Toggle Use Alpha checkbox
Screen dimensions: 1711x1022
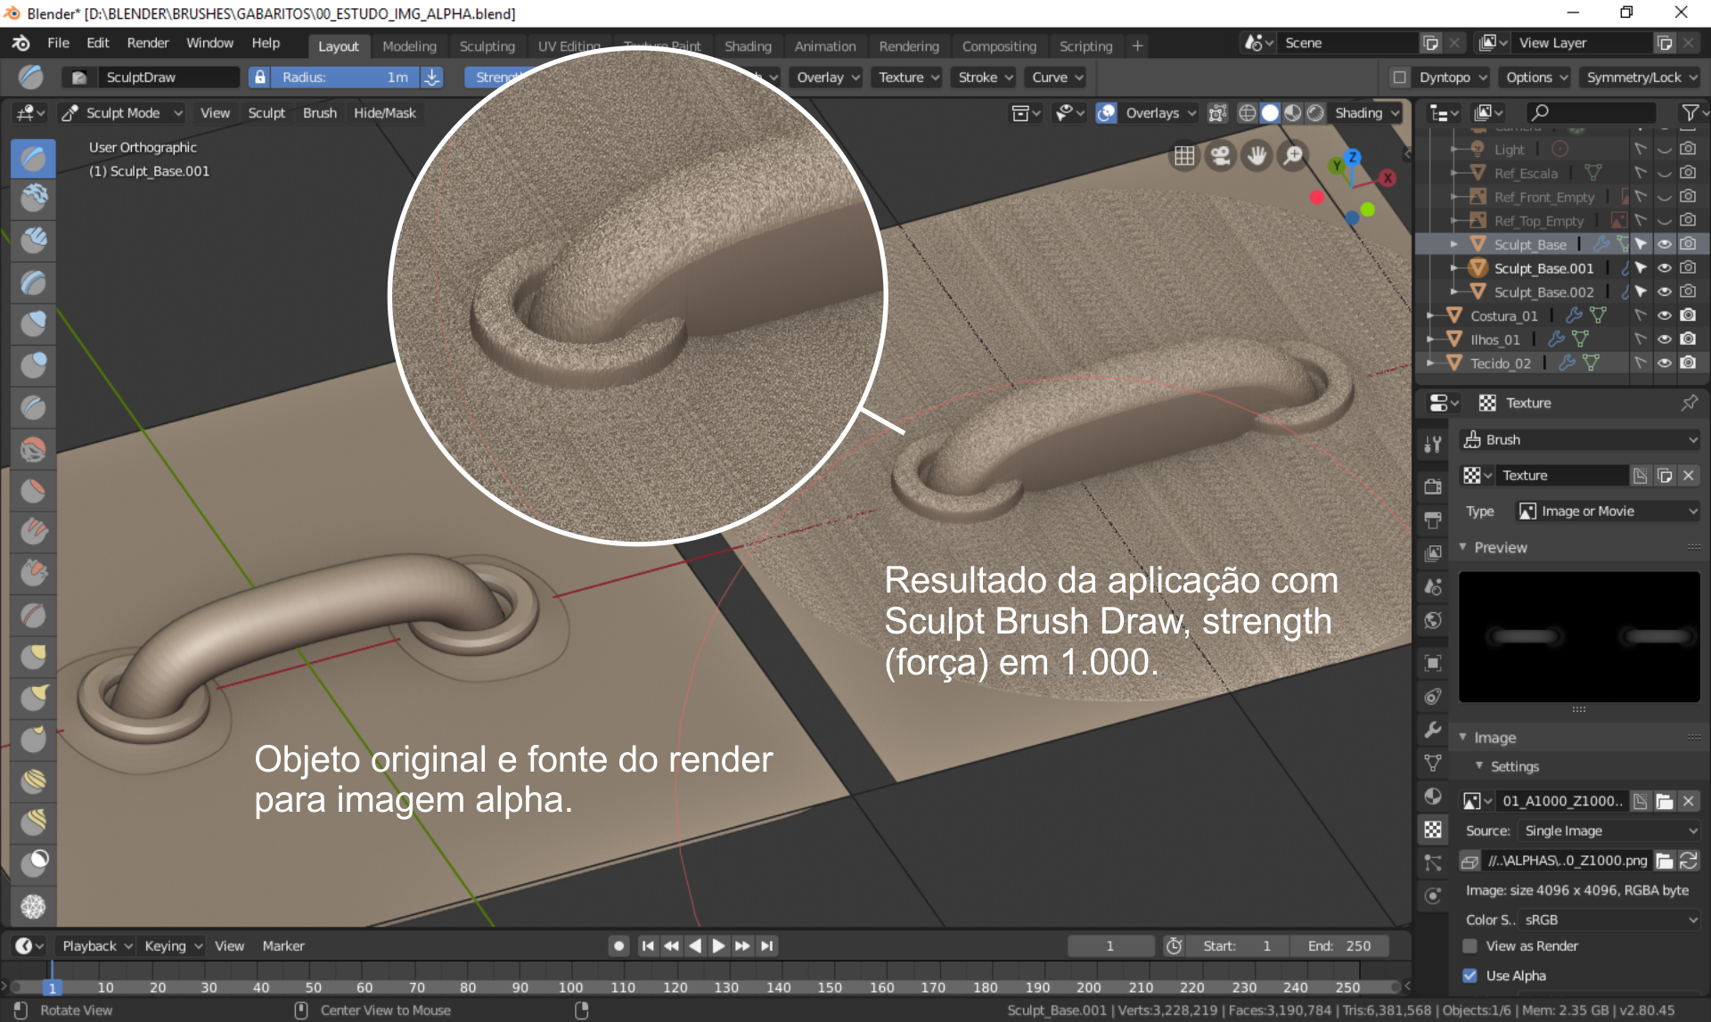[1470, 976]
